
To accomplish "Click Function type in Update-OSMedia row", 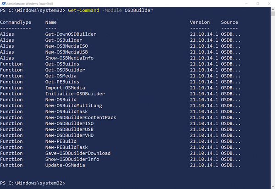I will (x=11, y=165).
